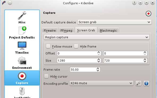Image resolution: width=157 pixels, height=98 pixels.
Task: Show encoding profile info with blue icon
Action: 146,83
